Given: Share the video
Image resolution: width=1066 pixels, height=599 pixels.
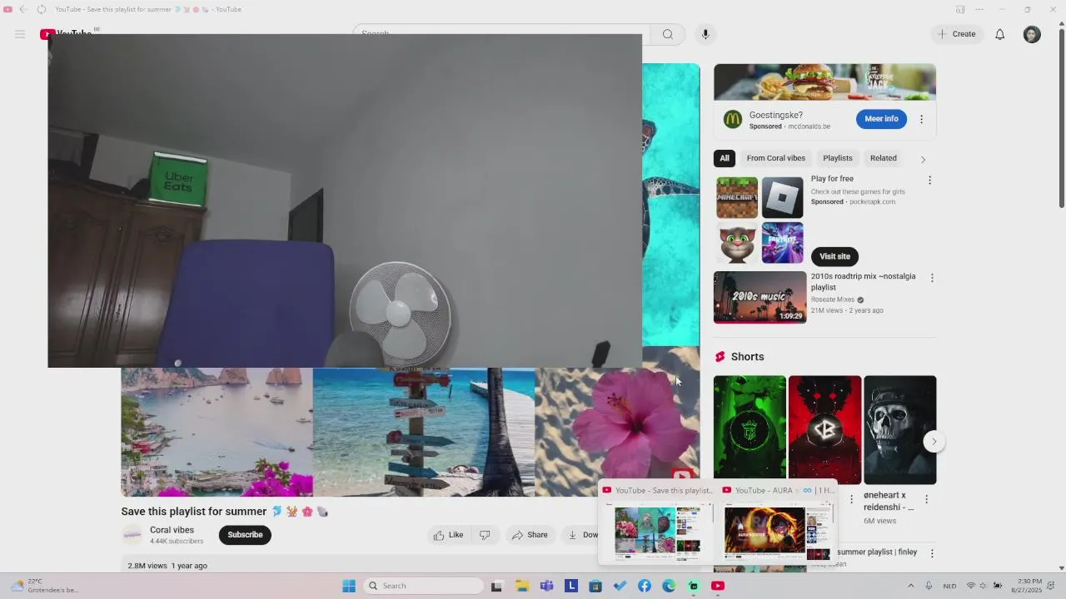Looking at the screenshot, I should (x=530, y=535).
